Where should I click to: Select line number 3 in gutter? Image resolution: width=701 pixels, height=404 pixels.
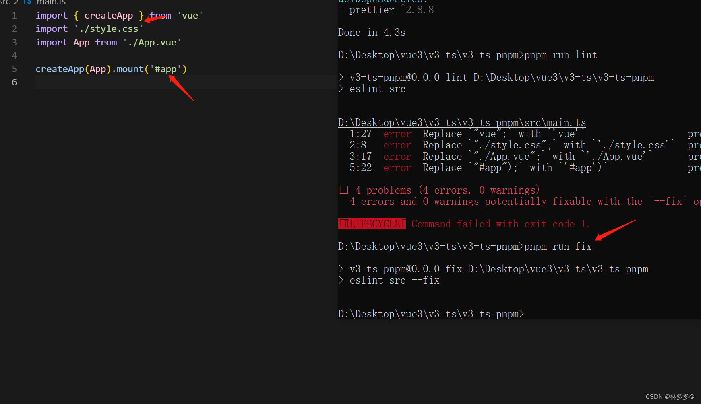click(x=14, y=42)
